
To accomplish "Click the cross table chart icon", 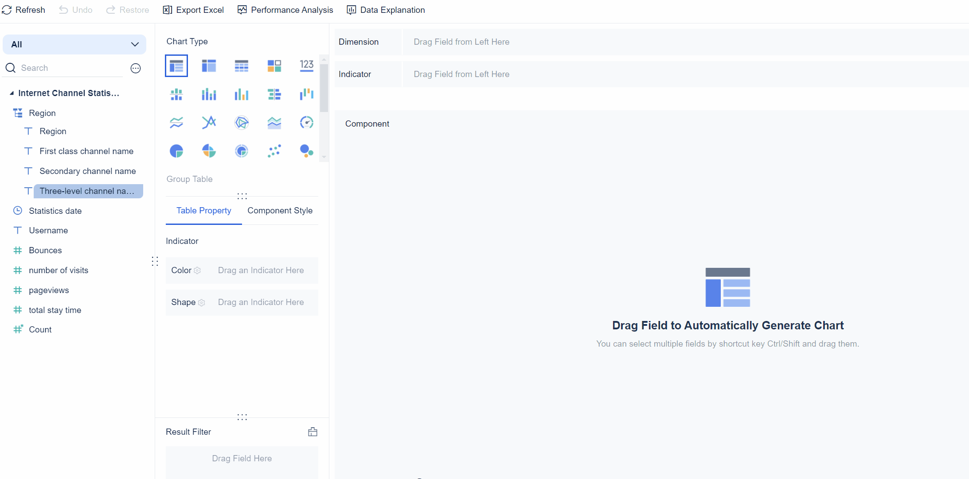I will tap(209, 66).
